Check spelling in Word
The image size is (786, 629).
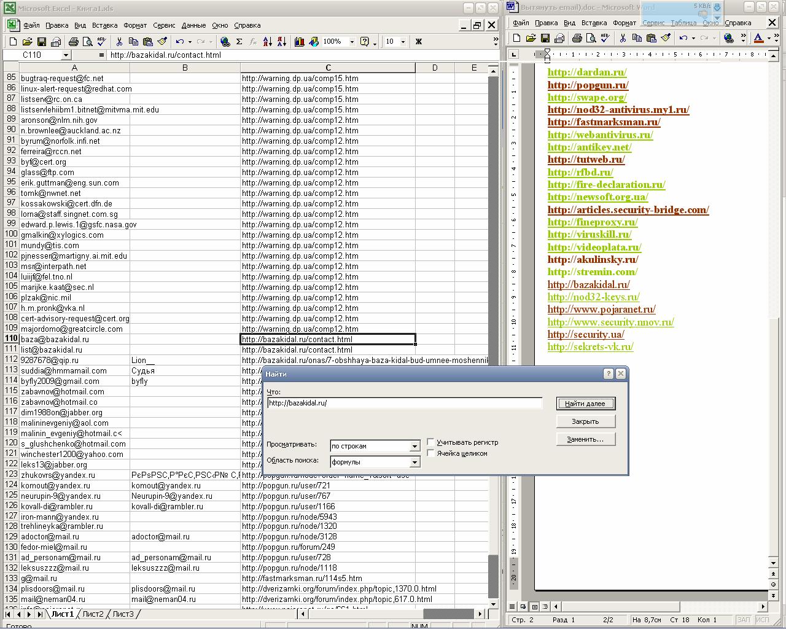[x=605, y=38]
